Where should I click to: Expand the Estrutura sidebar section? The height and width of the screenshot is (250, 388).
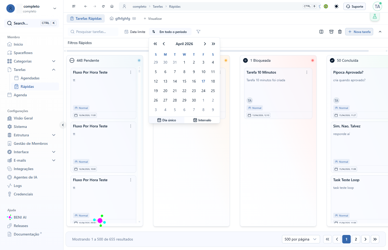pos(54,135)
